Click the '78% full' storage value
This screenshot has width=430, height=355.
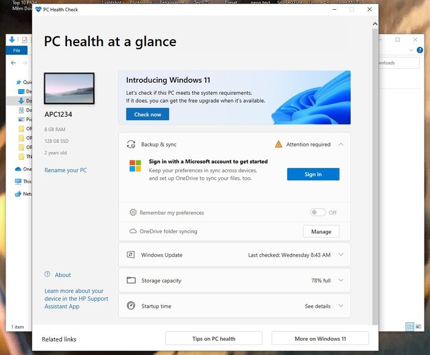pos(321,281)
